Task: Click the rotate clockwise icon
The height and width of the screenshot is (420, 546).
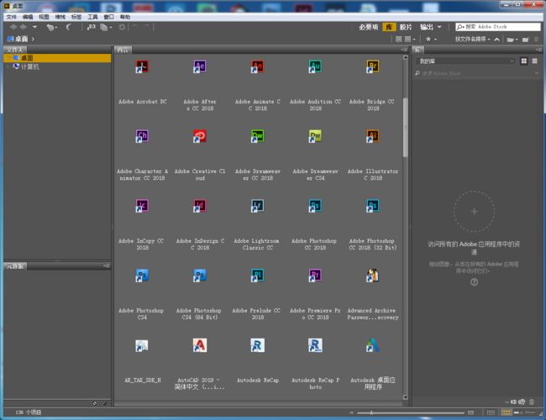Action: point(146,27)
